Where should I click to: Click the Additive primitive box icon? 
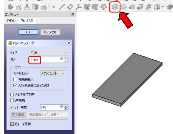[157, 7]
